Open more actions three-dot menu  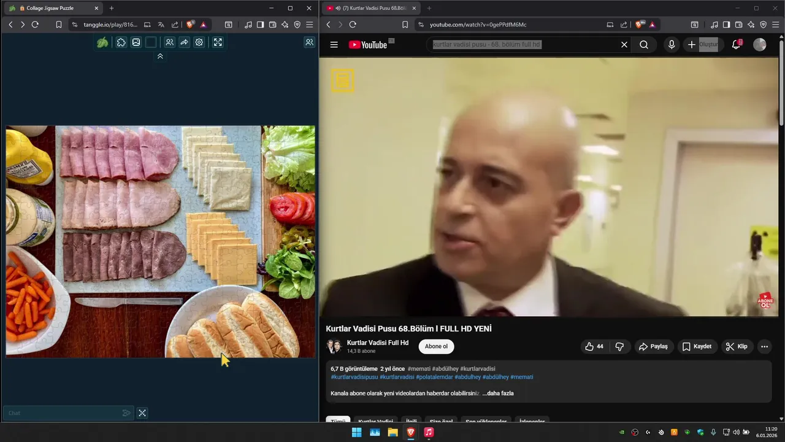(764, 346)
